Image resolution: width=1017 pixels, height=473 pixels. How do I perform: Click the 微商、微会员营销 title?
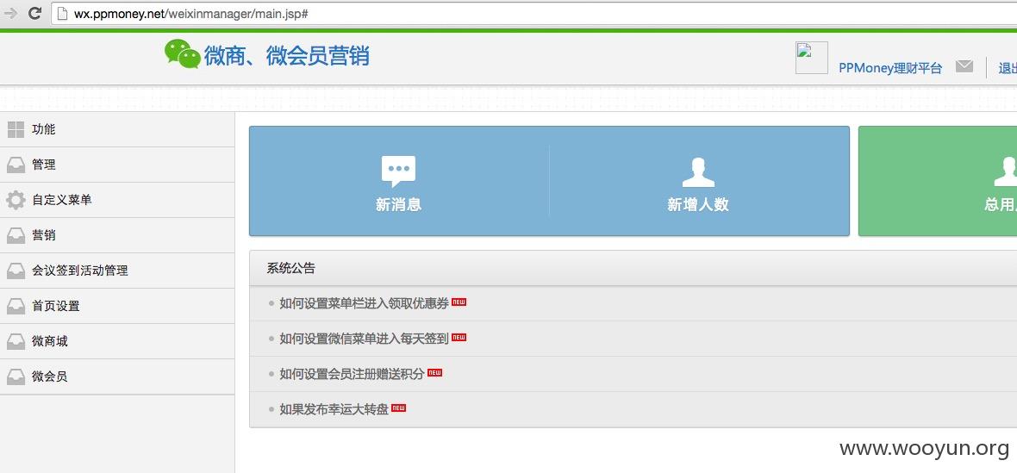pos(287,56)
